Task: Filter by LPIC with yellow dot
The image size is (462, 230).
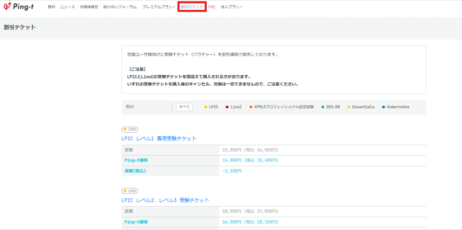Action: (211, 107)
